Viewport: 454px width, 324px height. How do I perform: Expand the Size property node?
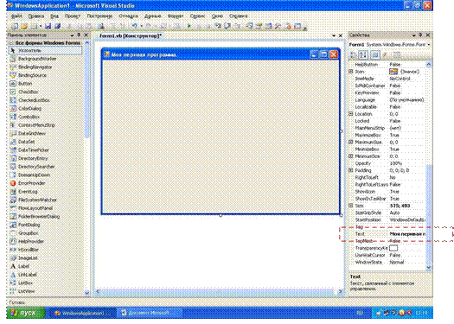click(x=350, y=206)
